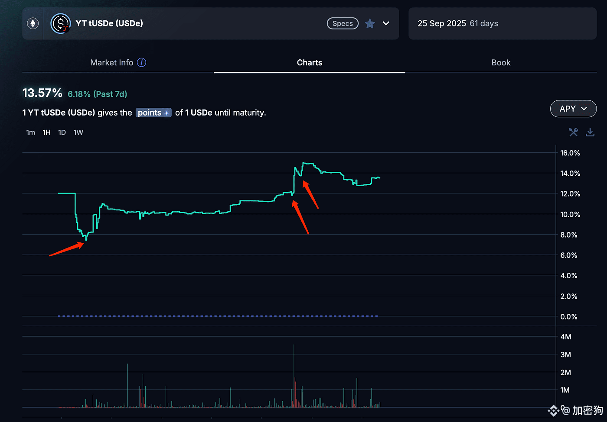
Task: Switch to the 1W timeframe
Action: click(x=78, y=132)
